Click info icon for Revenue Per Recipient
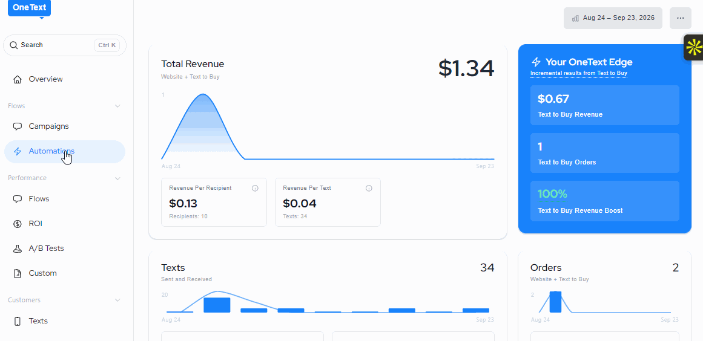The width and height of the screenshot is (703, 341). click(x=255, y=189)
